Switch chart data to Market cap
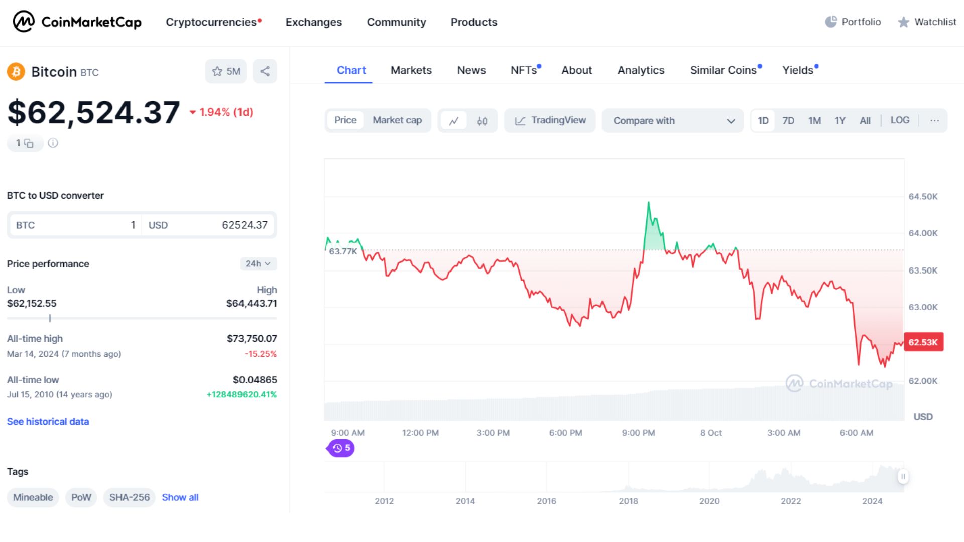The image size is (964, 542). [397, 120]
